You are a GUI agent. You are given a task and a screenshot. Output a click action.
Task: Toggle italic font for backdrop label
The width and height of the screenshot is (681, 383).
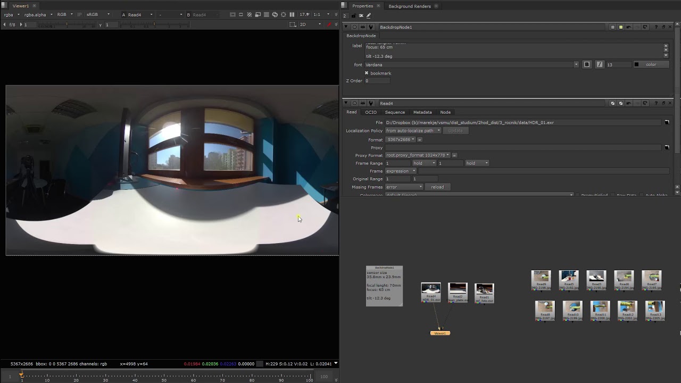pyautogui.click(x=600, y=64)
